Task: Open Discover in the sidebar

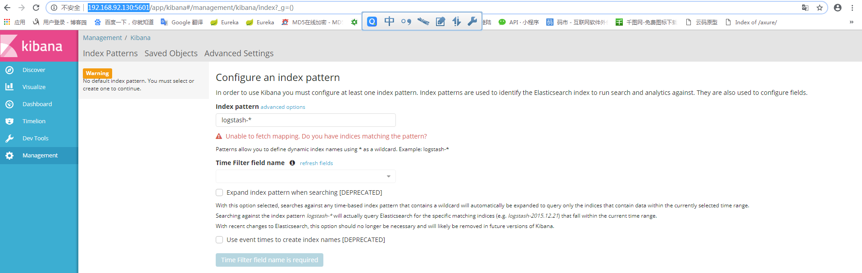Action: click(39, 70)
